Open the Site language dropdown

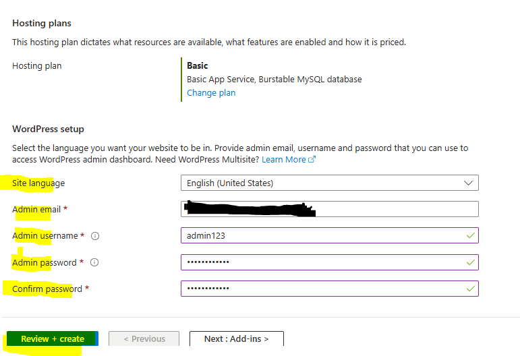point(330,183)
